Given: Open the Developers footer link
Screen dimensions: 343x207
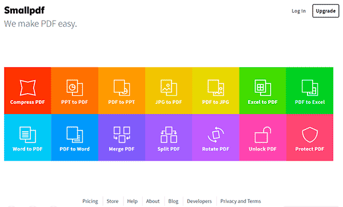Looking at the screenshot, I should (200, 201).
